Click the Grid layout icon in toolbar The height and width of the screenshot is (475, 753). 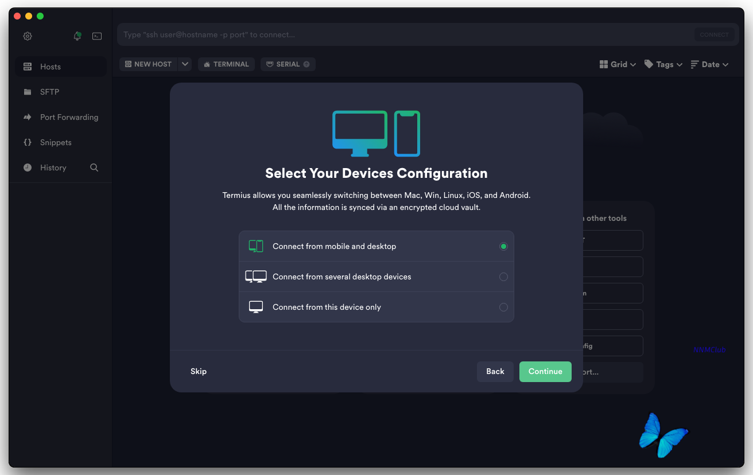click(604, 64)
